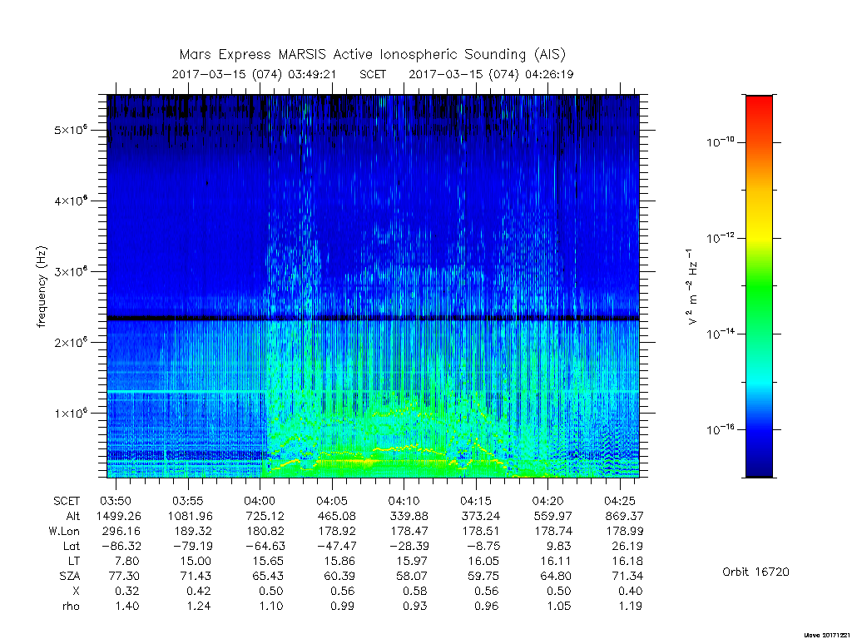Click the 10⁻¹⁴ color scale label
Viewport: 852px width, 639px height.
721,334
